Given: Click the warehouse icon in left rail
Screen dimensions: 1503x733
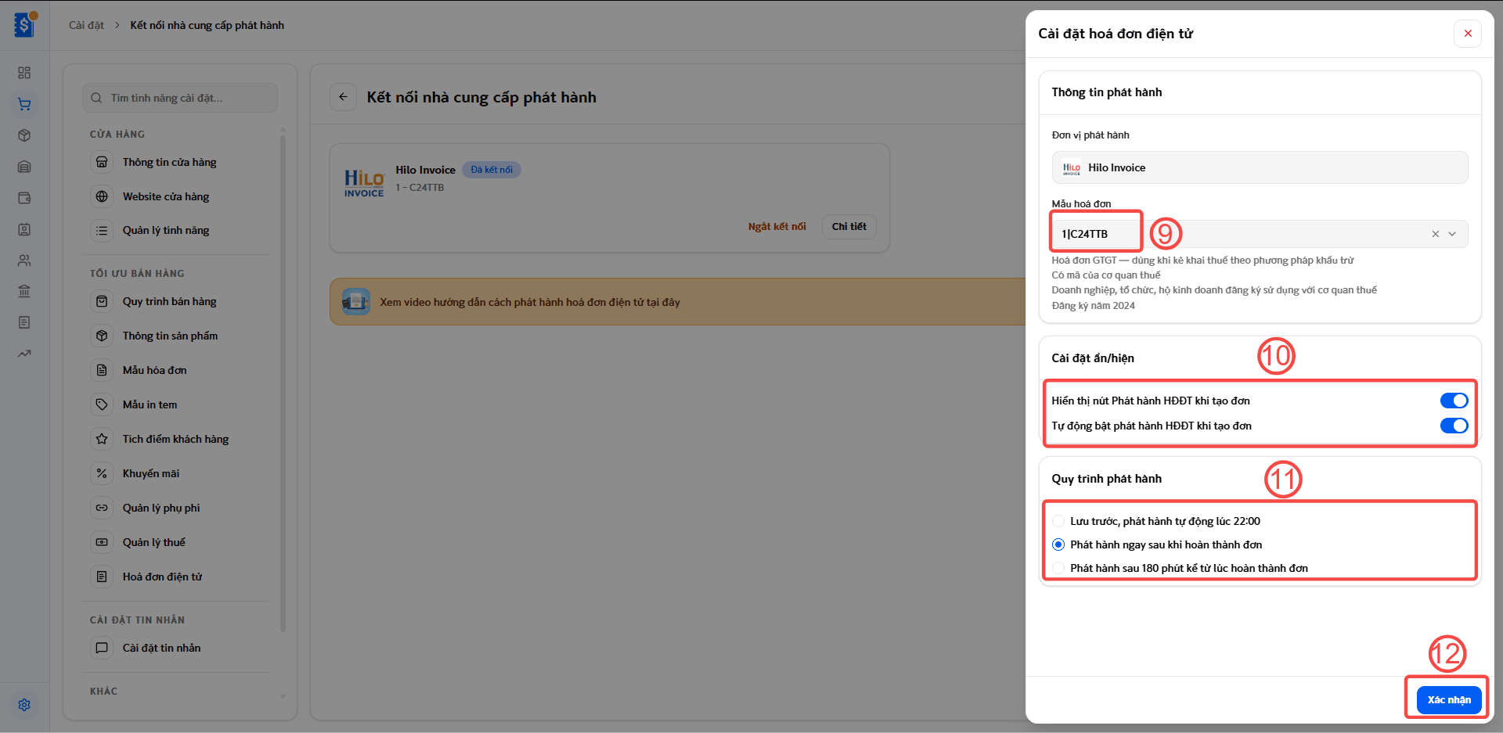Looking at the screenshot, I should click(x=24, y=167).
